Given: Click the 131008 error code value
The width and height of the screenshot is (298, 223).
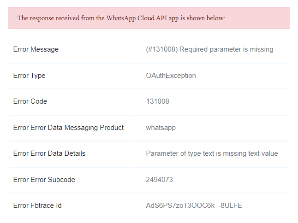Looking at the screenshot, I should pyautogui.click(x=158, y=101).
